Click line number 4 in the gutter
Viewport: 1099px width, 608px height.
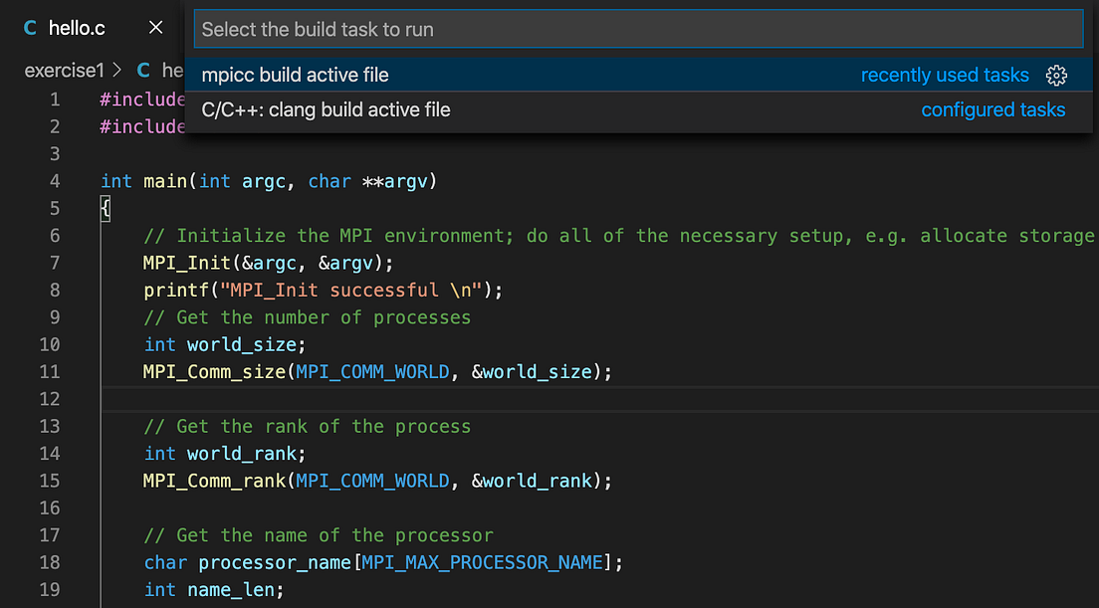point(55,181)
